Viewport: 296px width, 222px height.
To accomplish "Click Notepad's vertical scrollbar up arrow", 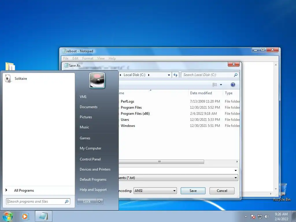I will click(276, 65).
